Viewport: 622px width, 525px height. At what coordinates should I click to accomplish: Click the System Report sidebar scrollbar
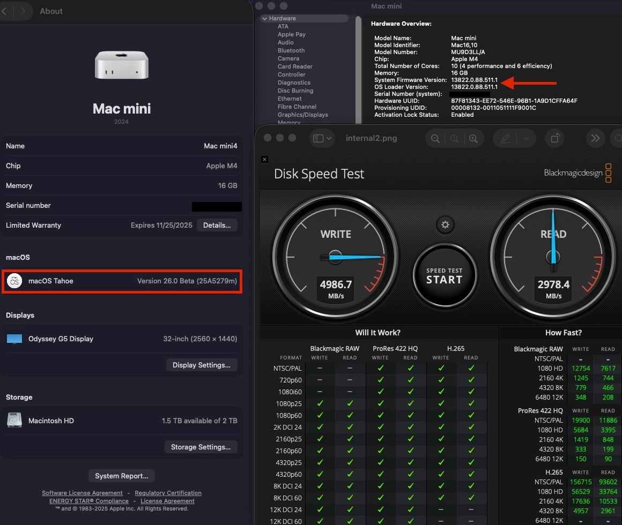click(359, 70)
